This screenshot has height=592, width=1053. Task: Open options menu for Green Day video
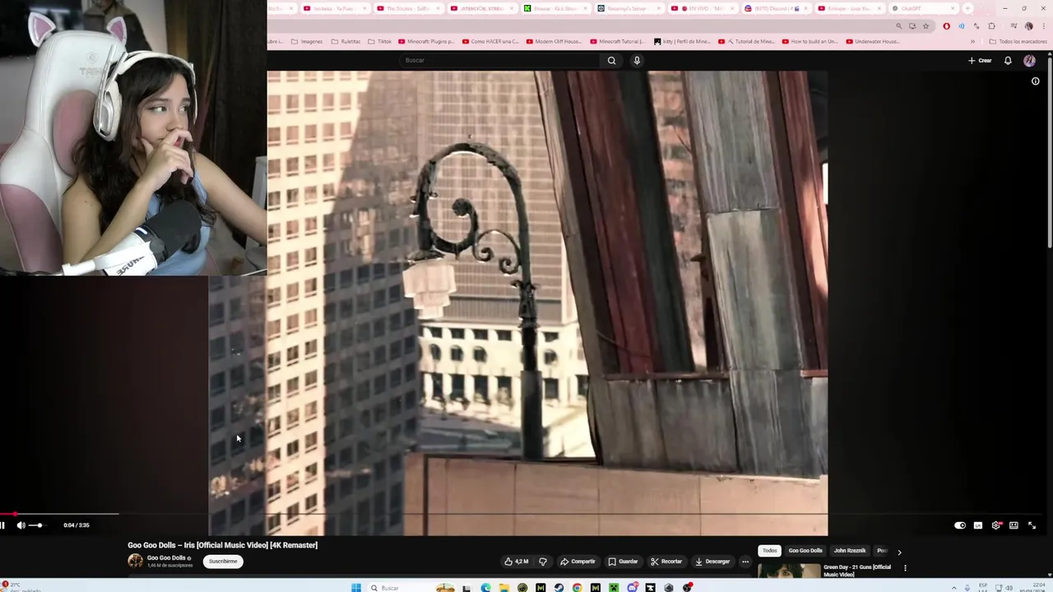905,567
